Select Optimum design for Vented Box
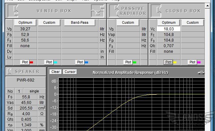This screenshot has width=215, height=131. point(25,22)
